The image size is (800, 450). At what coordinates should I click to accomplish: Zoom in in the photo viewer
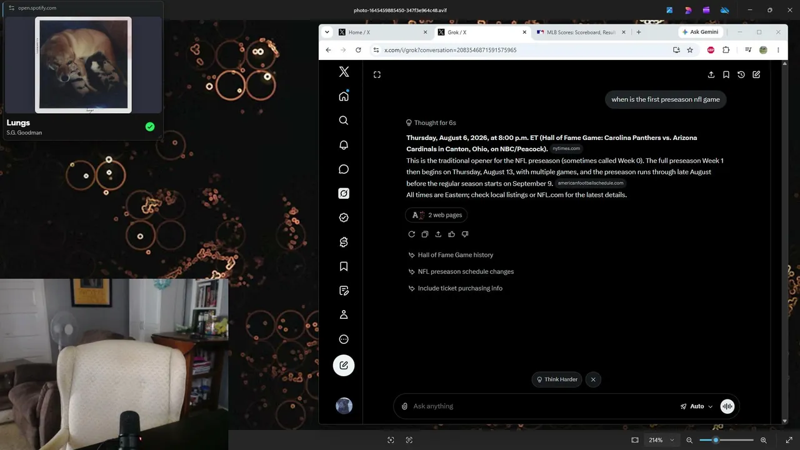coord(764,440)
